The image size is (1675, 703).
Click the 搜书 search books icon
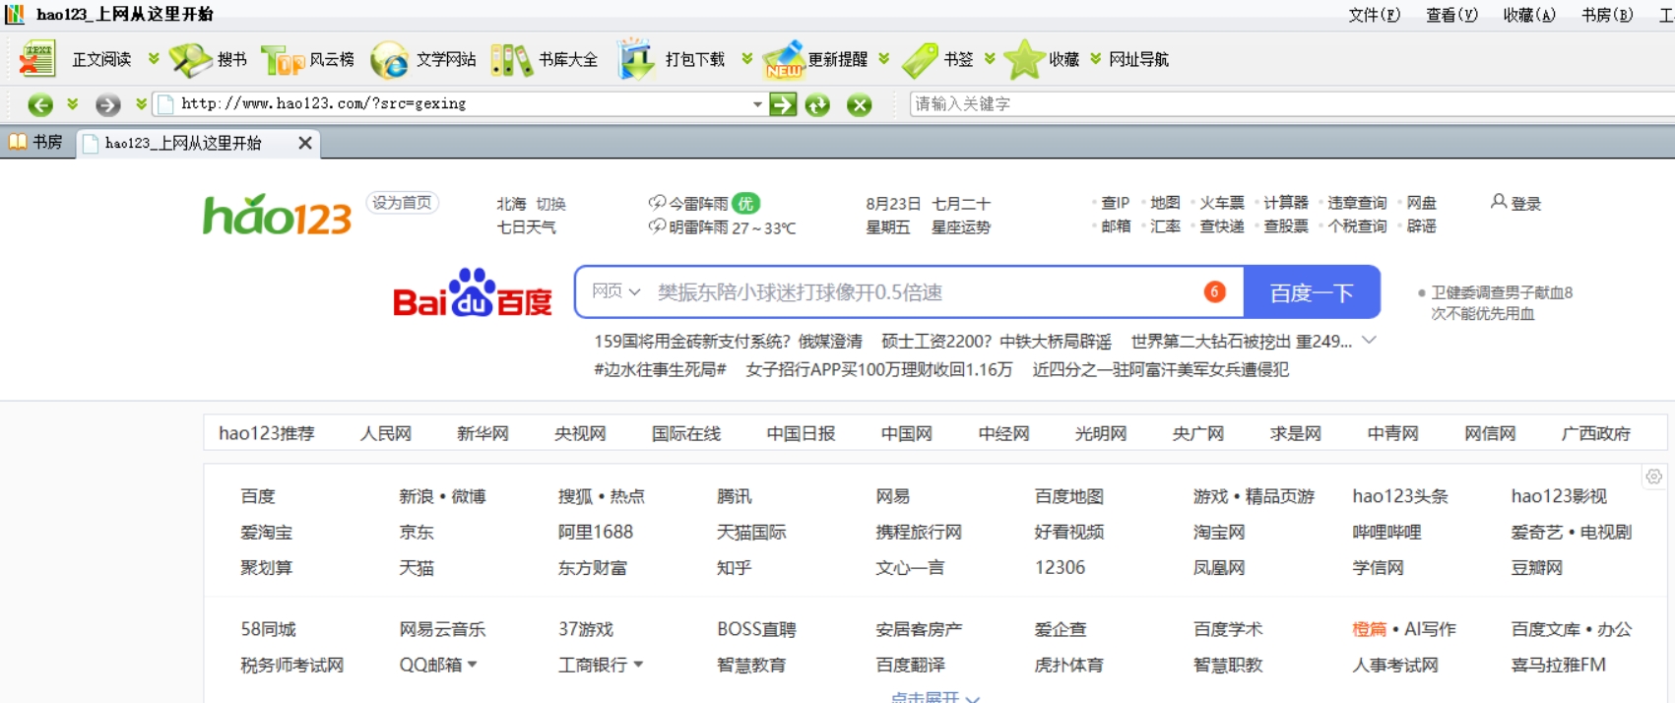pos(190,59)
